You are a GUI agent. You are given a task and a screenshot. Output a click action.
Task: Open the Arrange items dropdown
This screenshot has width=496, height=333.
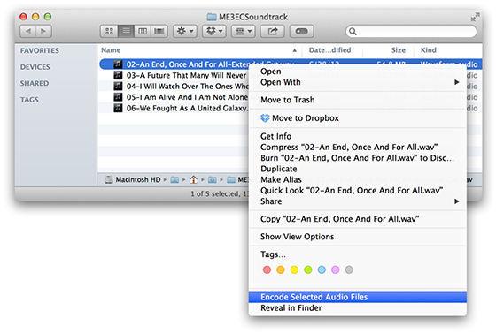coord(244,31)
